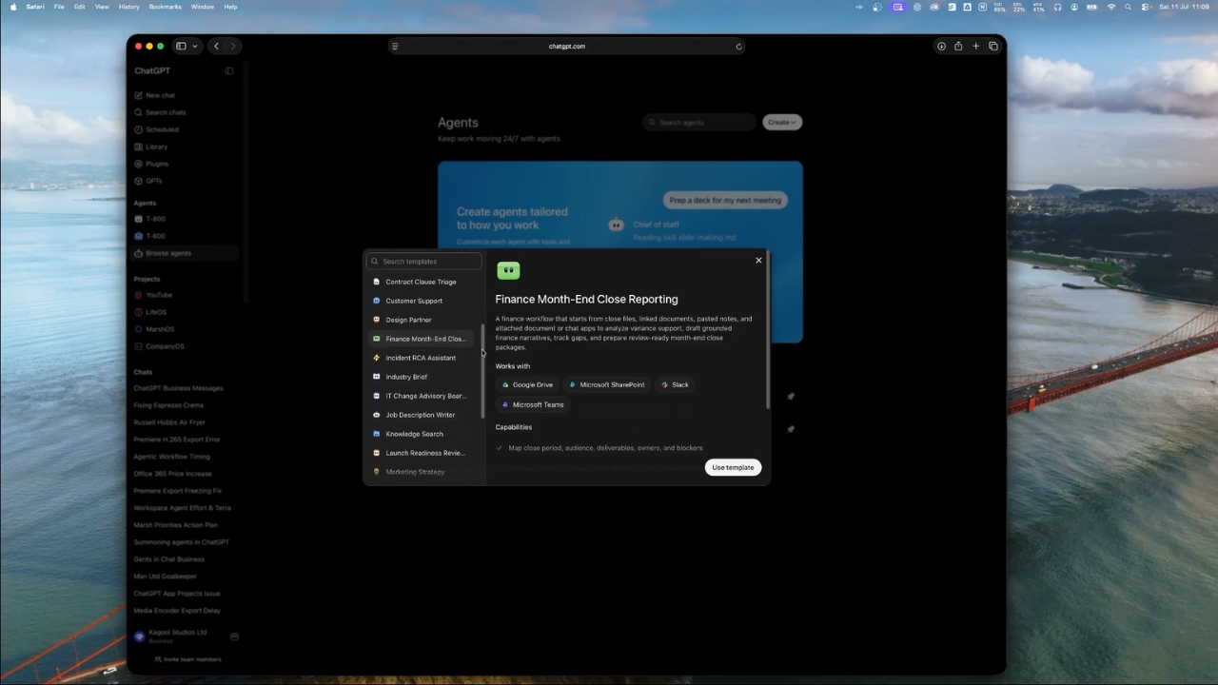The height and width of the screenshot is (685, 1218).
Task: Go back in Safari
Action: [x=216, y=46]
